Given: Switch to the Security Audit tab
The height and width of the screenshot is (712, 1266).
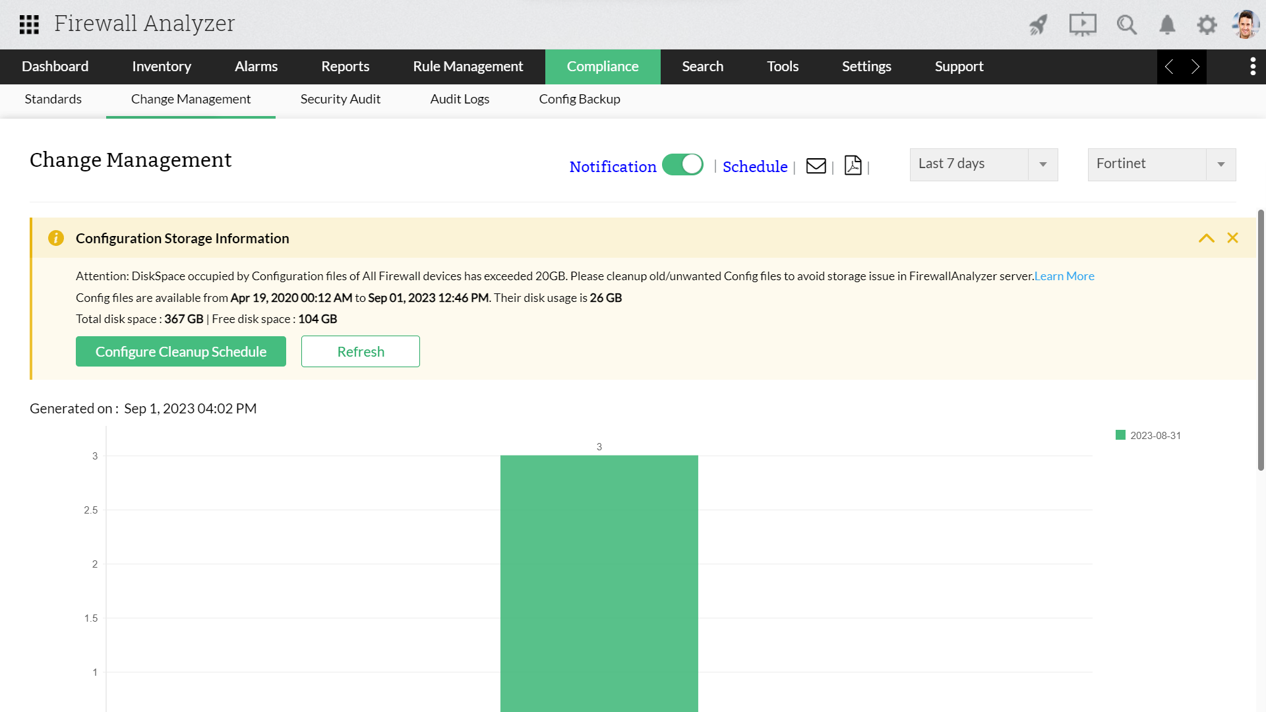Looking at the screenshot, I should pos(340,99).
